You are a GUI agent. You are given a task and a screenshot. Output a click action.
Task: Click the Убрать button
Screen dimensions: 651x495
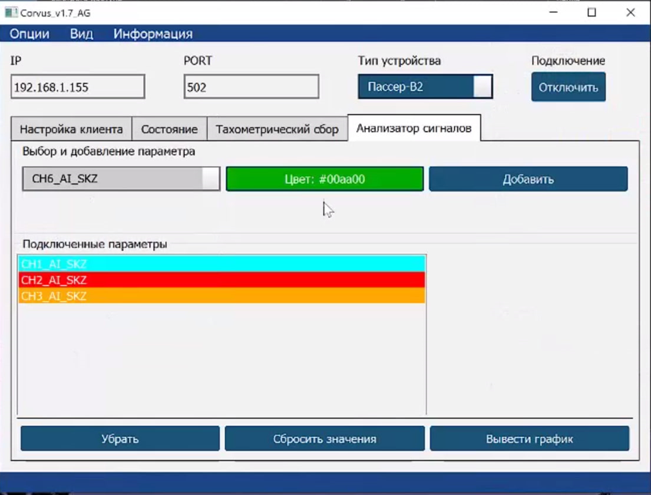[x=120, y=439]
